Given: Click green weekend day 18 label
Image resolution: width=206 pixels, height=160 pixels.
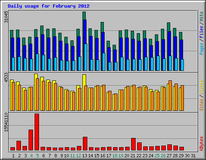Looking at the screenshot, I should pyautogui.click(x=115, y=156).
